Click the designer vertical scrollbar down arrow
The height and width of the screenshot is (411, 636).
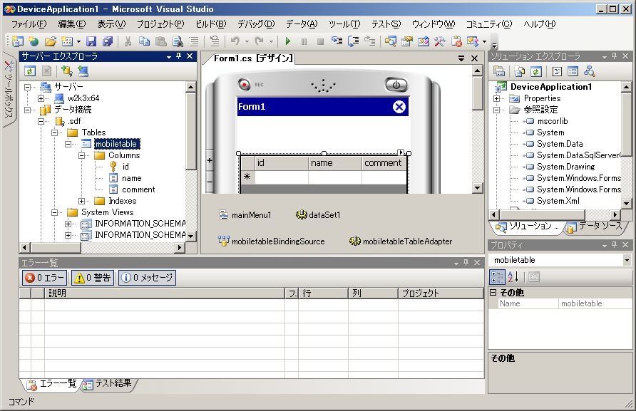pyautogui.click(x=478, y=187)
